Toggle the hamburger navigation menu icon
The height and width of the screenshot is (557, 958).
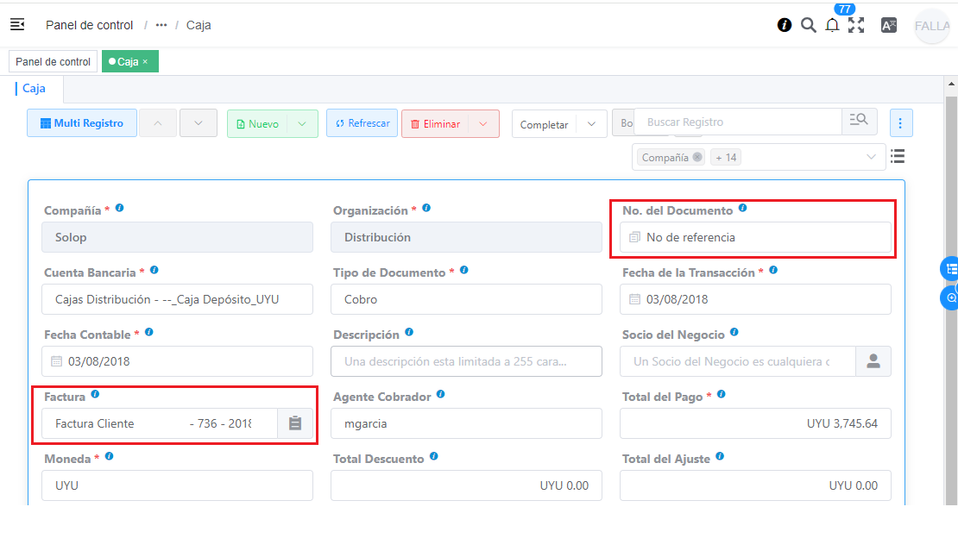17,24
